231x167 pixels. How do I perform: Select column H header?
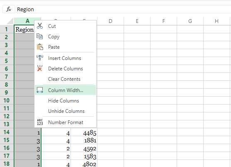pos(216,21)
